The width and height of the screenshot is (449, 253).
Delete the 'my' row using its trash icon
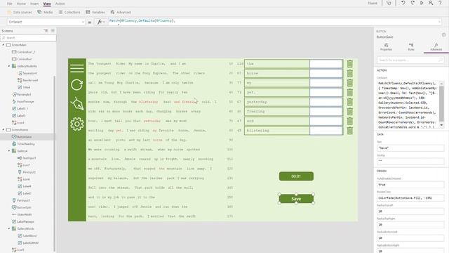coord(350,83)
